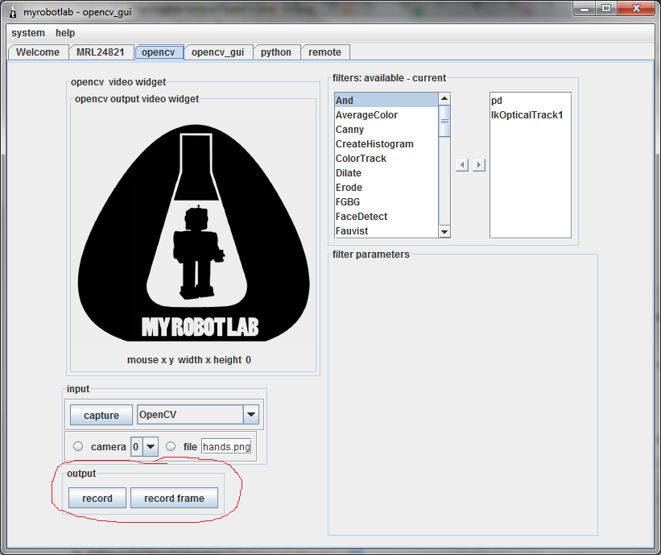The image size is (661, 555).
Task: Select the file radio button
Action: (171, 446)
